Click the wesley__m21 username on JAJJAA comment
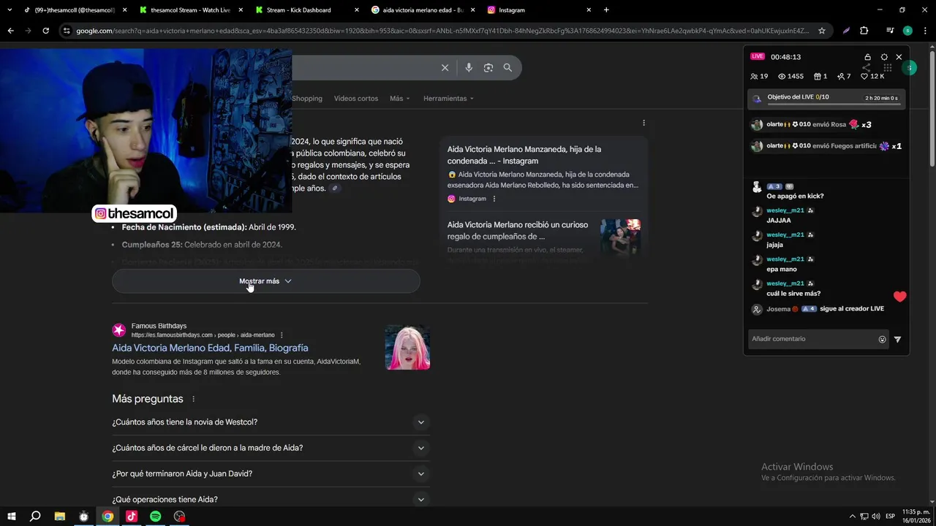The height and width of the screenshot is (526, 936). (785, 210)
